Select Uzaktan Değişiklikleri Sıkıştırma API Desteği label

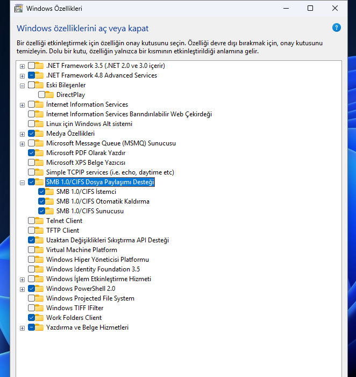point(108,240)
